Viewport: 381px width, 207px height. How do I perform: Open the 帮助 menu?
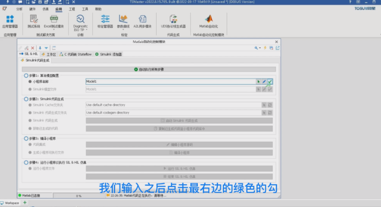[x=98, y=9]
